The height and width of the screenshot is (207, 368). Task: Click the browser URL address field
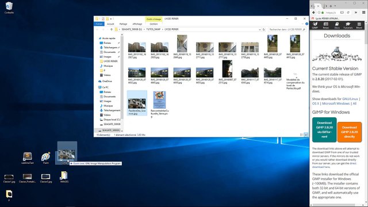pyautogui.click(x=331, y=13)
